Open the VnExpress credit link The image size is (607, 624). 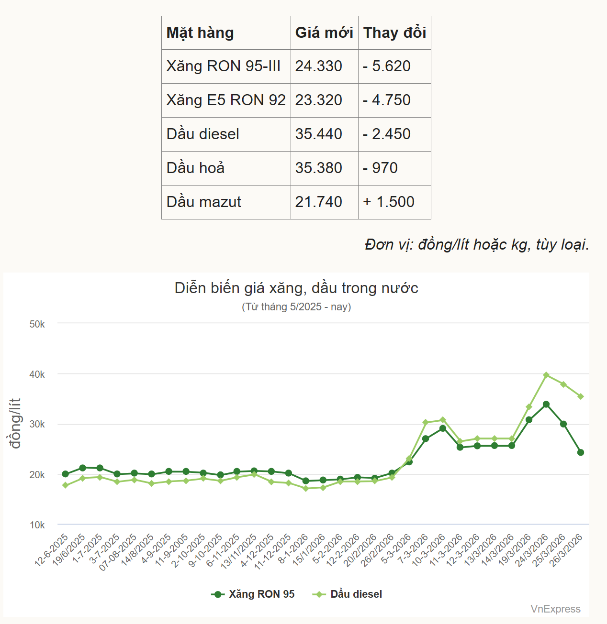click(555, 609)
